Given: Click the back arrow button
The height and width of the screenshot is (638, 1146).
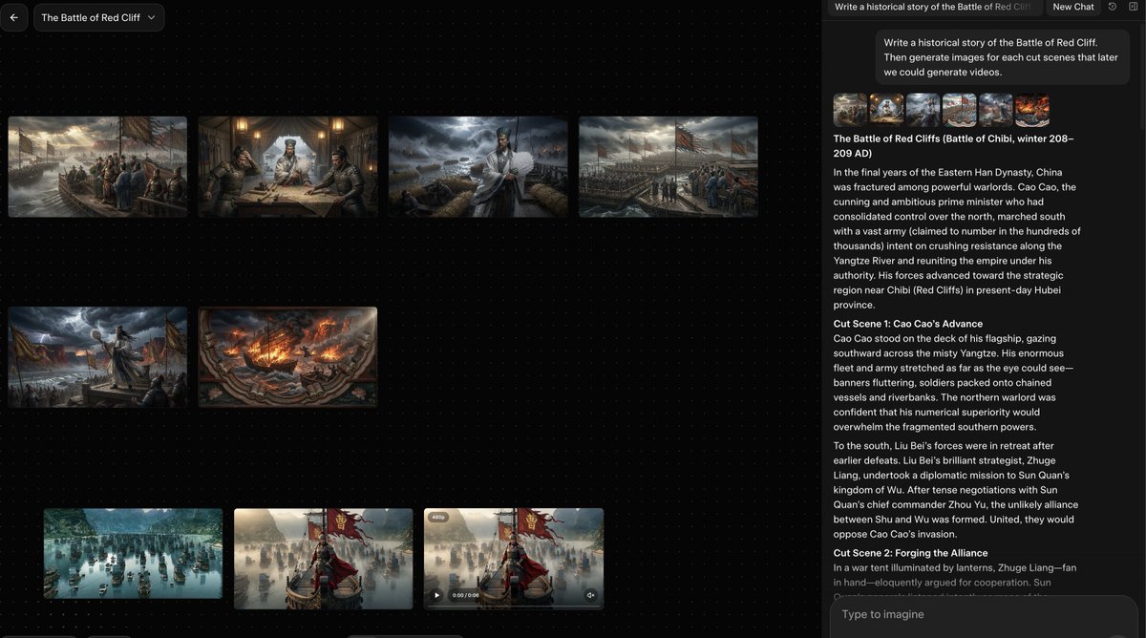Looking at the screenshot, I should click(x=13, y=17).
